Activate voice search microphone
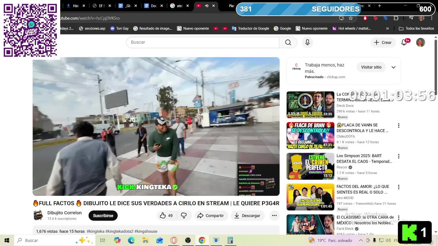This screenshot has width=438, height=246. coord(307,42)
